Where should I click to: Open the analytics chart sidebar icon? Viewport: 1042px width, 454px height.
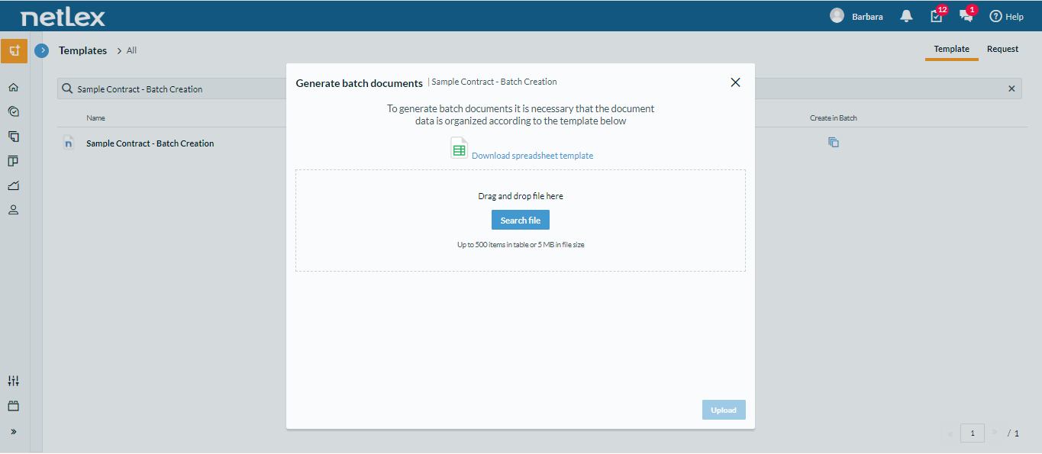coord(13,185)
